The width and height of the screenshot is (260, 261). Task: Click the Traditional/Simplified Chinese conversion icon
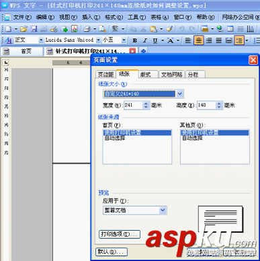tap(115, 29)
